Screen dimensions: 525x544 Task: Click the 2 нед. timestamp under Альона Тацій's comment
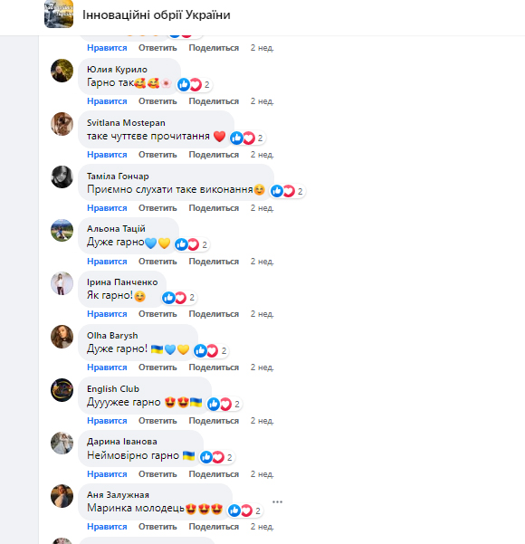point(262,262)
